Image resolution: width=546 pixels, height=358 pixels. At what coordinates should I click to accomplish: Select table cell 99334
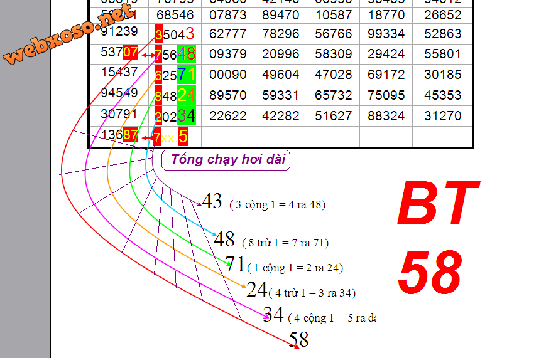[x=386, y=34]
